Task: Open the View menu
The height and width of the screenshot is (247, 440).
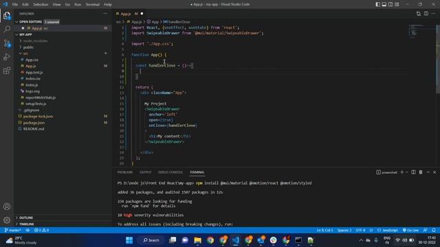Action: click(56, 5)
